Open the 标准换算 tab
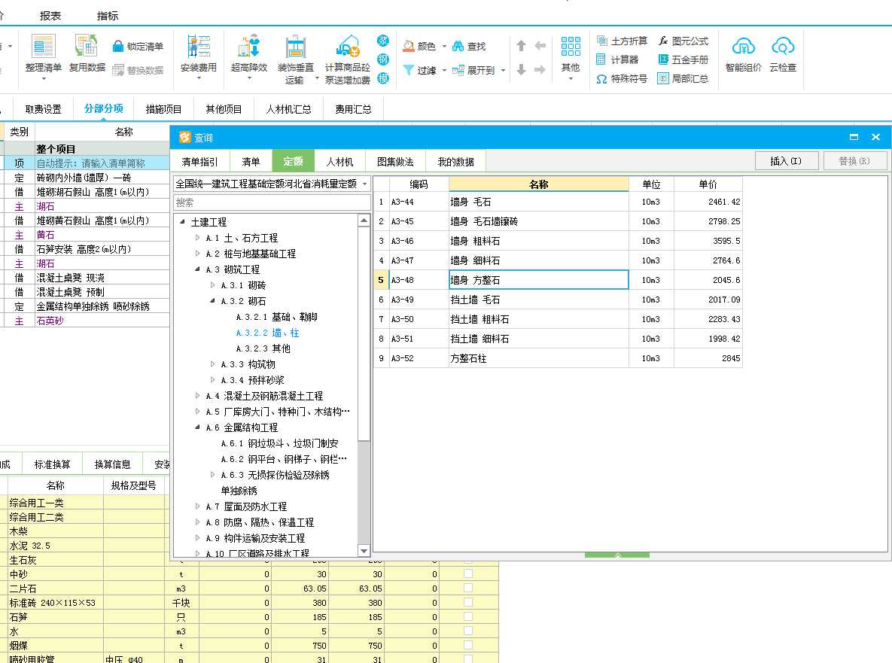Image resolution: width=892 pixels, height=663 pixels. pos(53,464)
